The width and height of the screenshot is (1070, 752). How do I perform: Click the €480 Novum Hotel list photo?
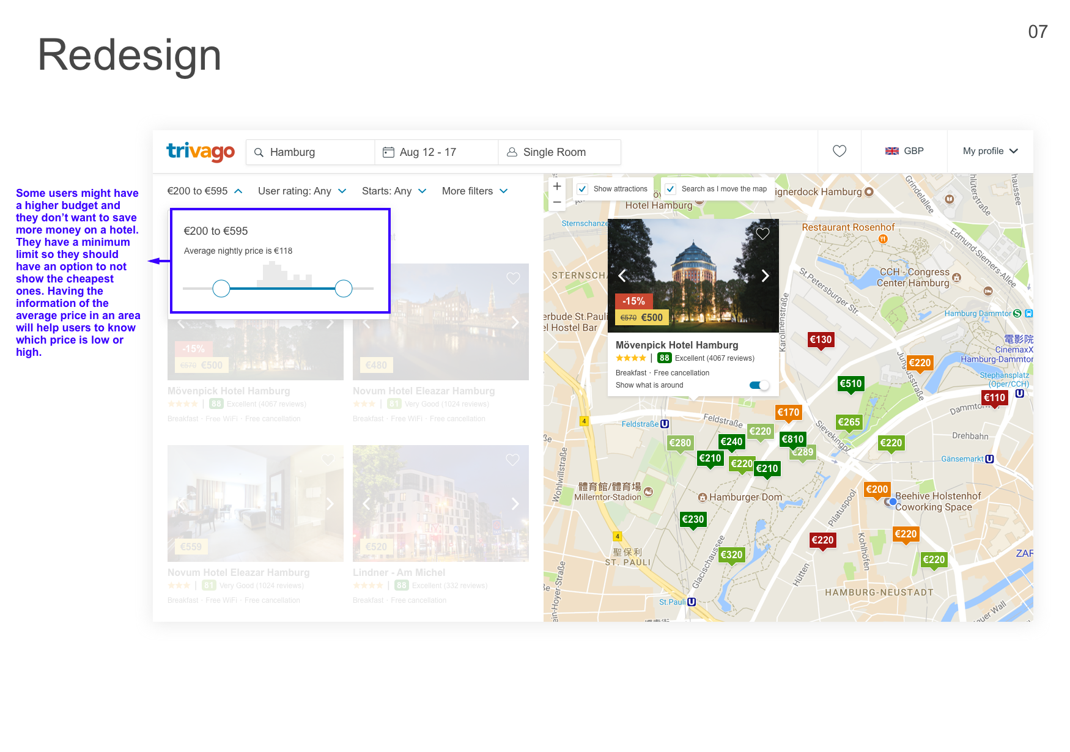[441, 322]
